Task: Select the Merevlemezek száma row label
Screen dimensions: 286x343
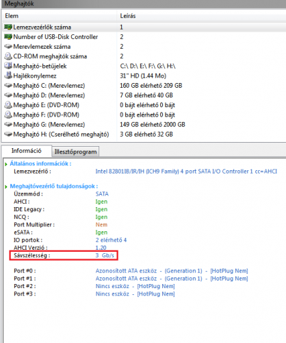Action: click(42, 47)
